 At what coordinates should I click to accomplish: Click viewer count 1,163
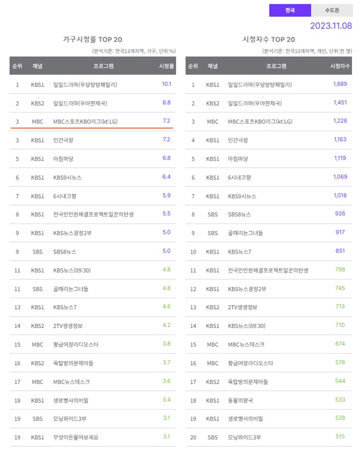coord(340,139)
